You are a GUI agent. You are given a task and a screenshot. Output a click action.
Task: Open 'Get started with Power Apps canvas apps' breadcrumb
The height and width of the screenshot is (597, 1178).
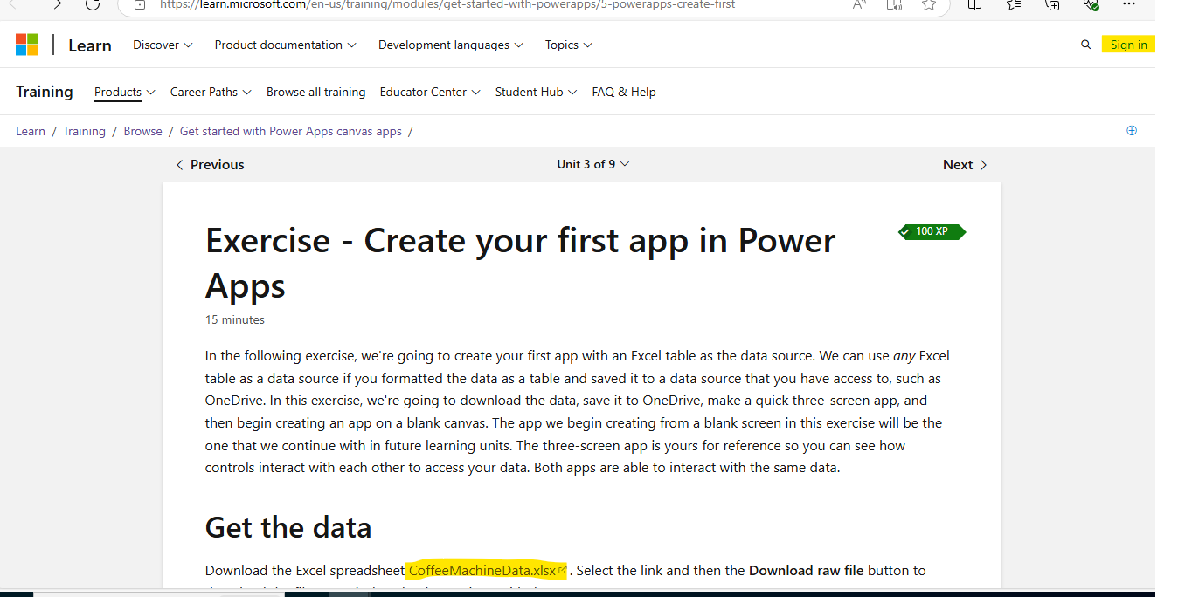tap(291, 131)
